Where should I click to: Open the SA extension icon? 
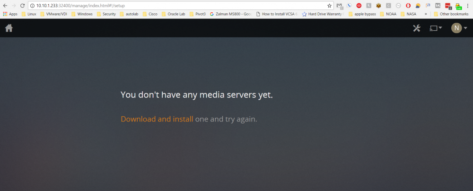click(x=438, y=5)
